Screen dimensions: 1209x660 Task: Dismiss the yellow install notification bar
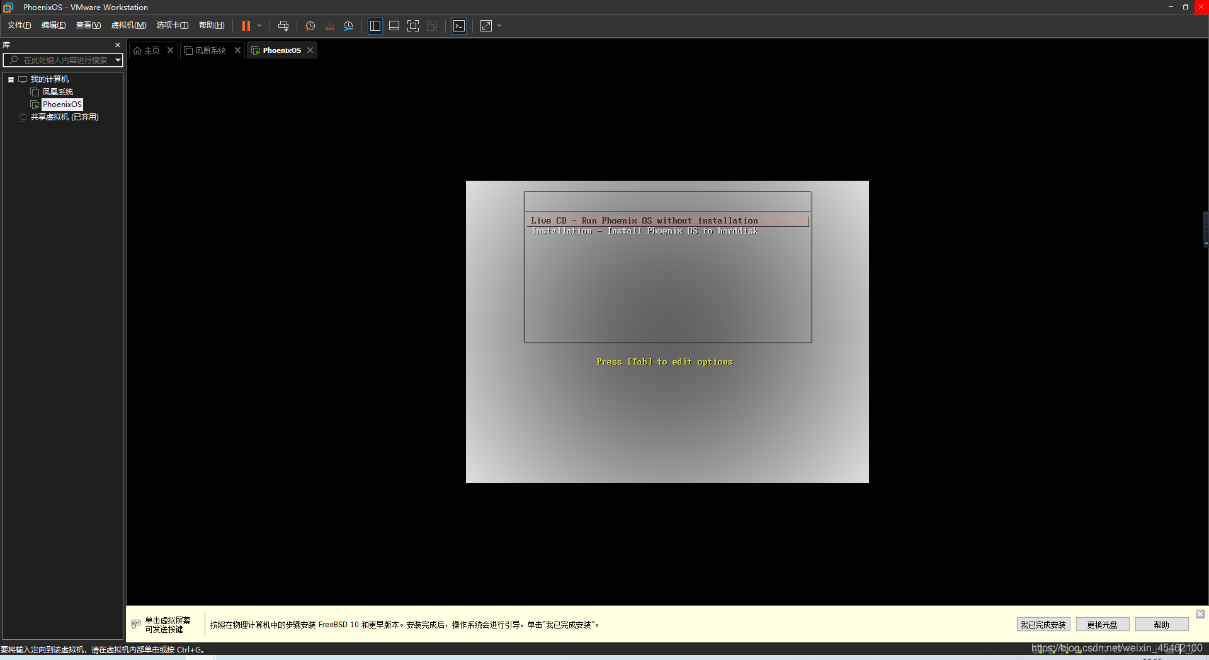pos(1200,614)
